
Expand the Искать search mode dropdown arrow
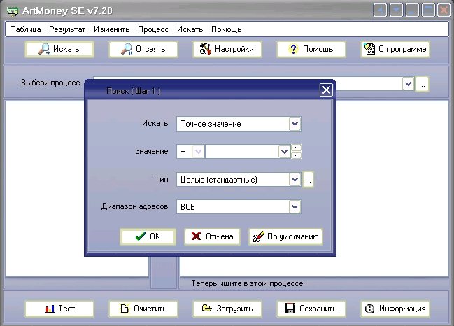click(x=295, y=124)
